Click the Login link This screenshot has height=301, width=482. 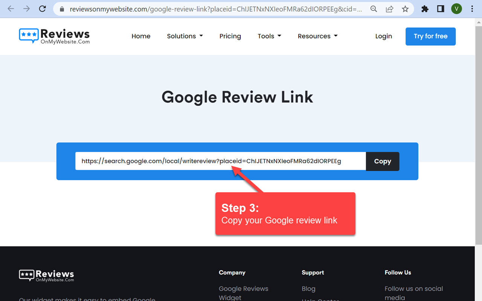[383, 36]
